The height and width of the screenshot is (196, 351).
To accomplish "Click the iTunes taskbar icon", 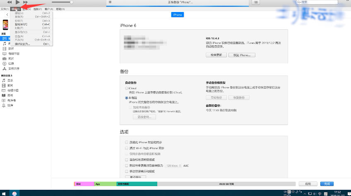I will pyautogui.click(x=14, y=194).
